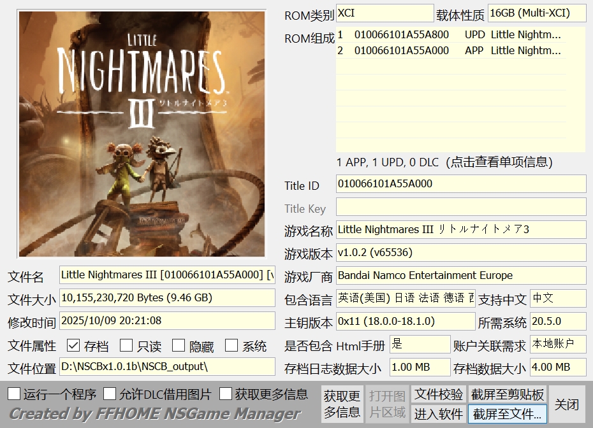The image size is (593, 428).
Task: Select the UPD row in ROM list
Action: coord(450,35)
